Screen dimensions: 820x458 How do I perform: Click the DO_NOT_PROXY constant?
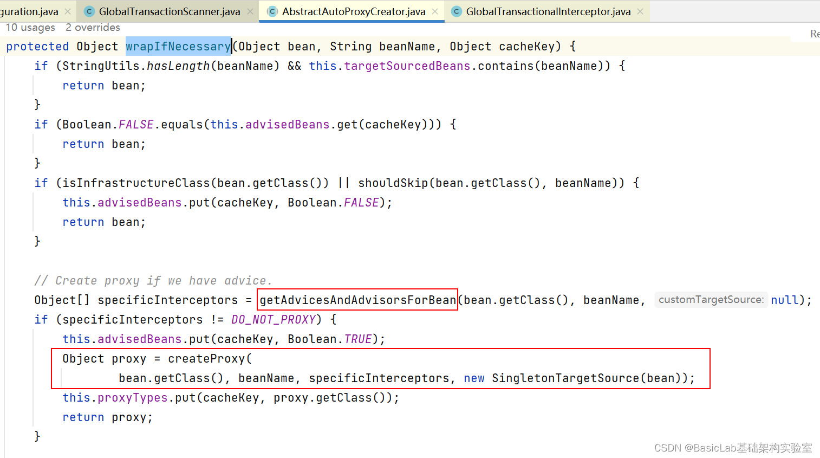(x=274, y=320)
